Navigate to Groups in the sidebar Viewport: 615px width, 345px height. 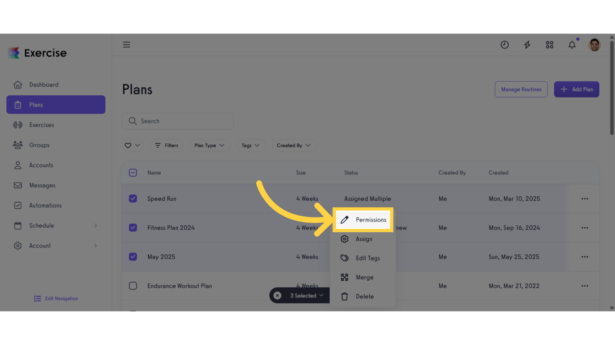[39, 145]
